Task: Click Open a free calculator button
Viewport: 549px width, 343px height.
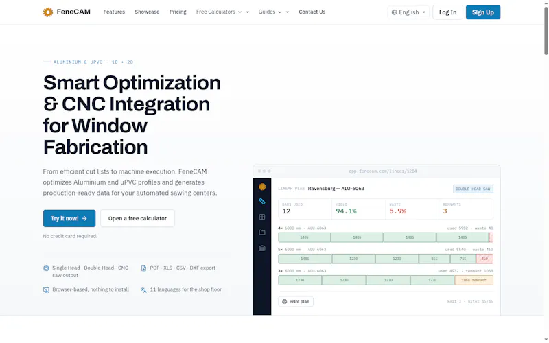Action: click(137, 218)
